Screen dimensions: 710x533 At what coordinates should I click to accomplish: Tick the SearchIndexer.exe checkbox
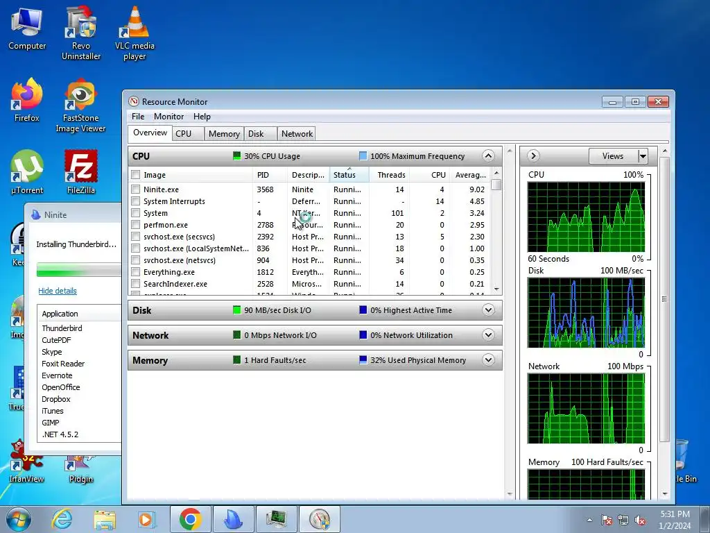click(135, 283)
